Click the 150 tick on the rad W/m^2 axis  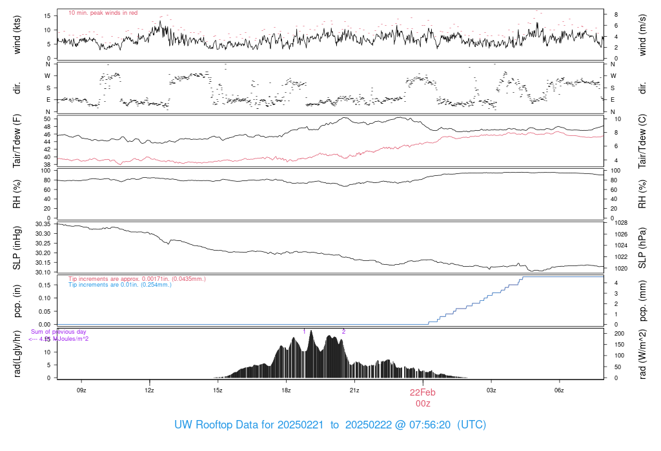point(619,345)
